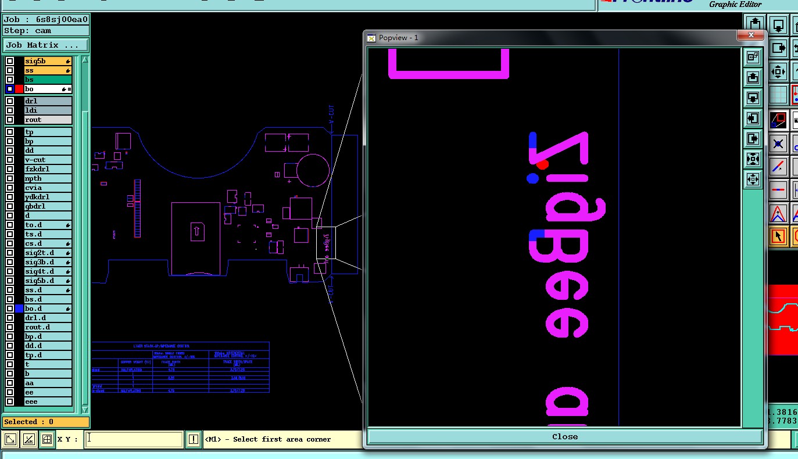
Task: Select layer name rout.d
Action: pyautogui.click(x=48, y=327)
